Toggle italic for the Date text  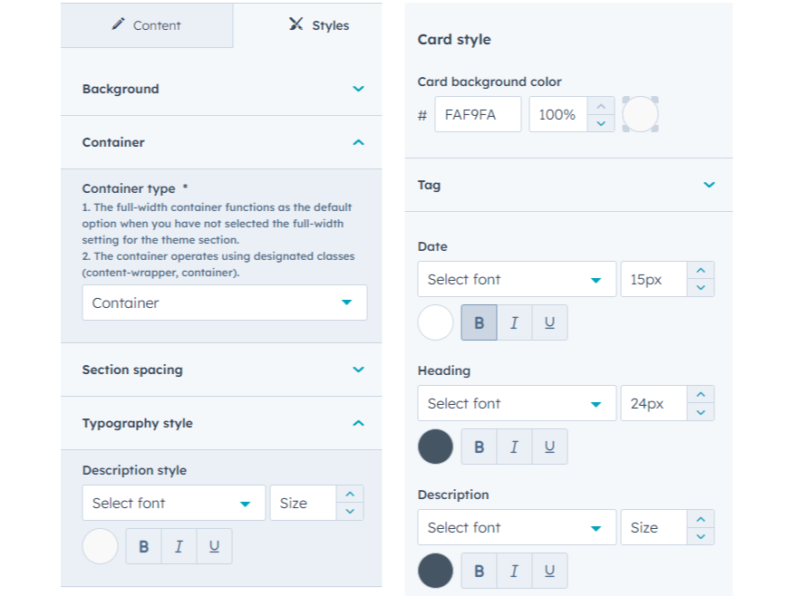coord(514,323)
